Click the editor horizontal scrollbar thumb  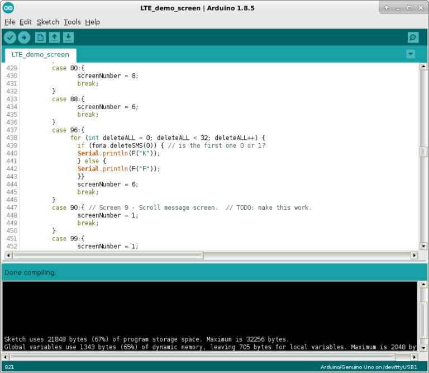(x=109, y=256)
